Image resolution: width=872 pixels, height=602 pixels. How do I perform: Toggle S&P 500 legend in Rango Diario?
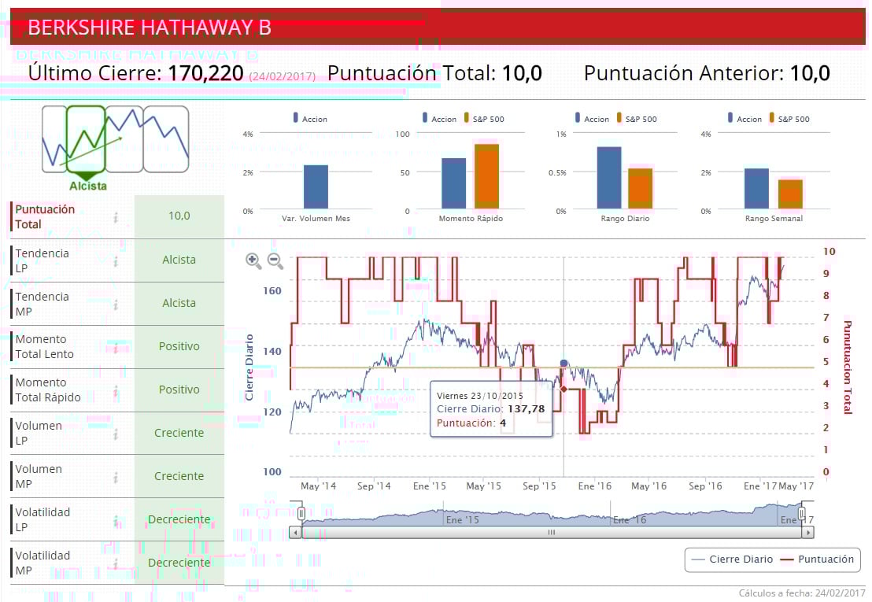click(x=637, y=118)
